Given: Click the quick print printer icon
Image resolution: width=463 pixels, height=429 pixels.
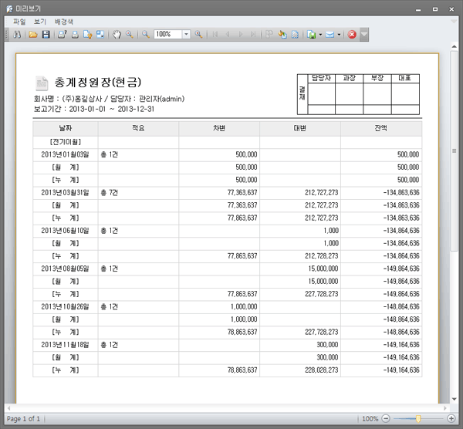Looking at the screenshot, I should pos(75,35).
